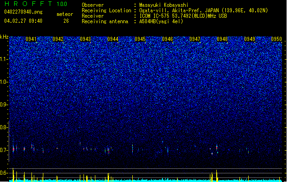Click the meteor count 26
The height and width of the screenshot is (182, 287).
tap(66, 21)
